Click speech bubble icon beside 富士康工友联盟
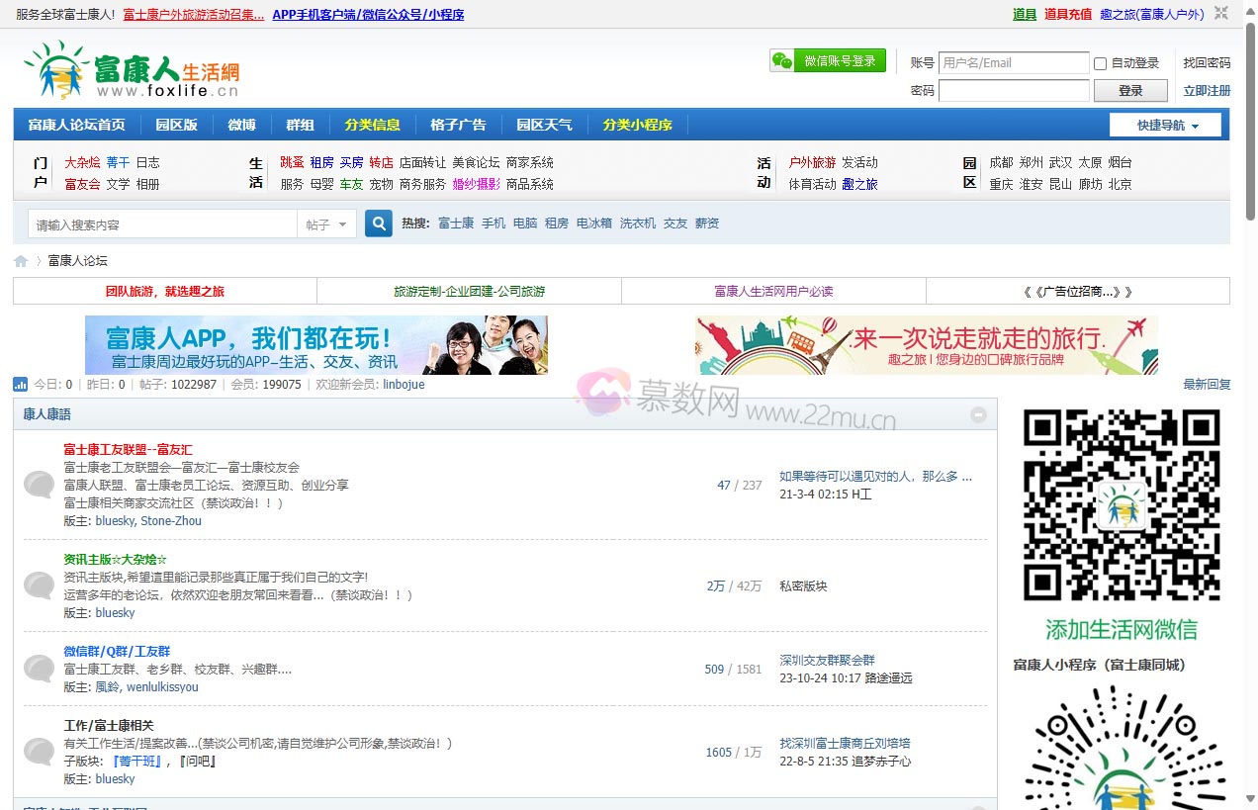 click(x=39, y=485)
